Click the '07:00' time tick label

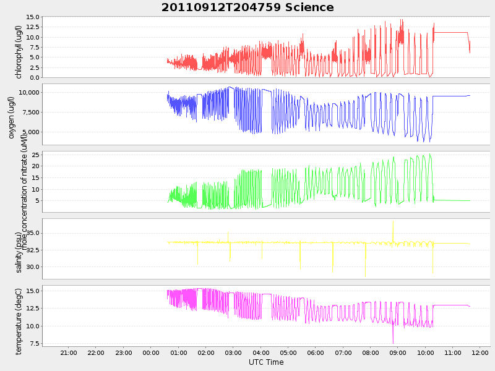343,352
